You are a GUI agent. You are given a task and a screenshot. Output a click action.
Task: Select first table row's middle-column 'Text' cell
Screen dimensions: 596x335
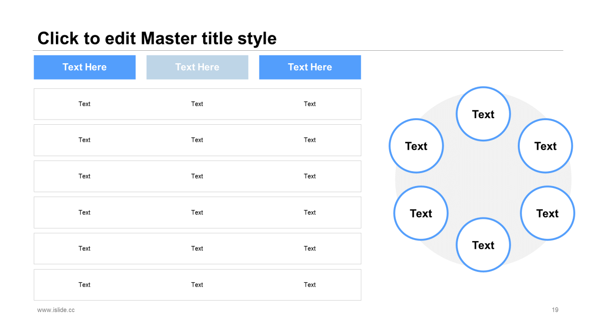point(197,104)
